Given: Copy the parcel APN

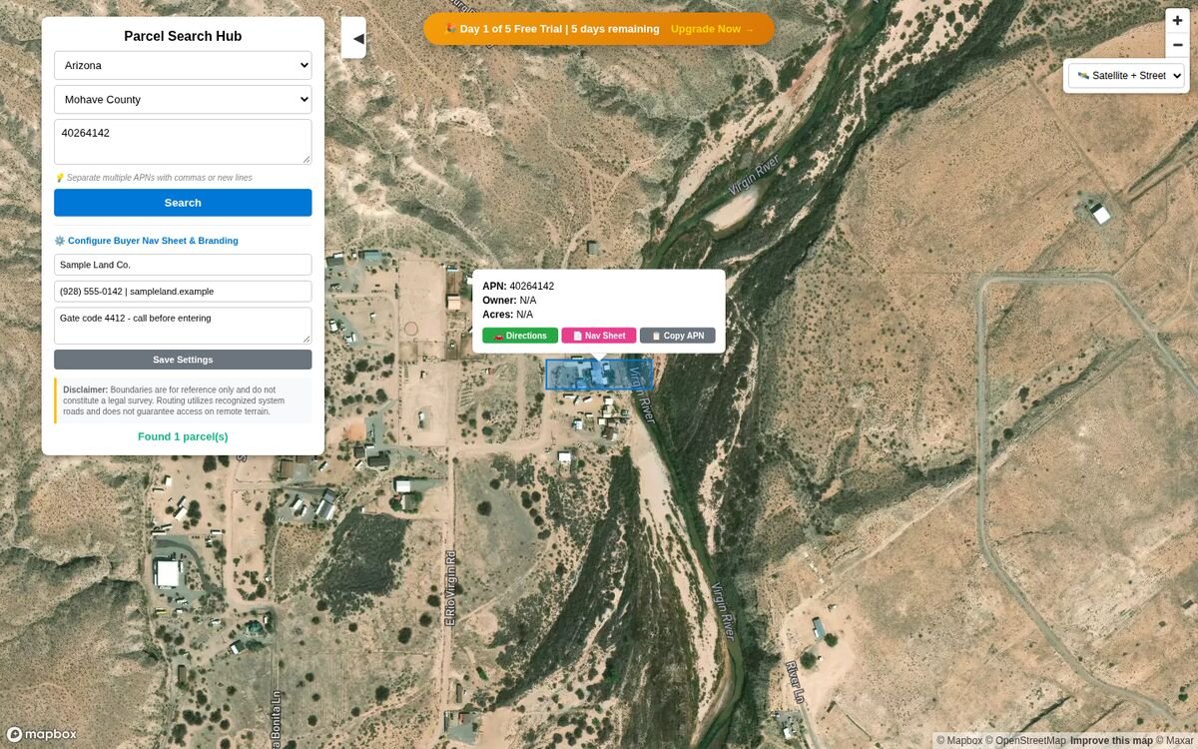Looking at the screenshot, I should [678, 336].
